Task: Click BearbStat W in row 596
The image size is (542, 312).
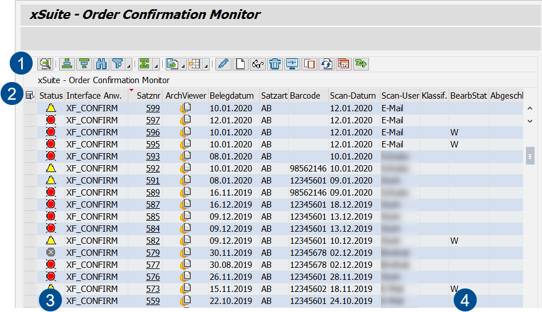Action: click(x=454, y=132)
